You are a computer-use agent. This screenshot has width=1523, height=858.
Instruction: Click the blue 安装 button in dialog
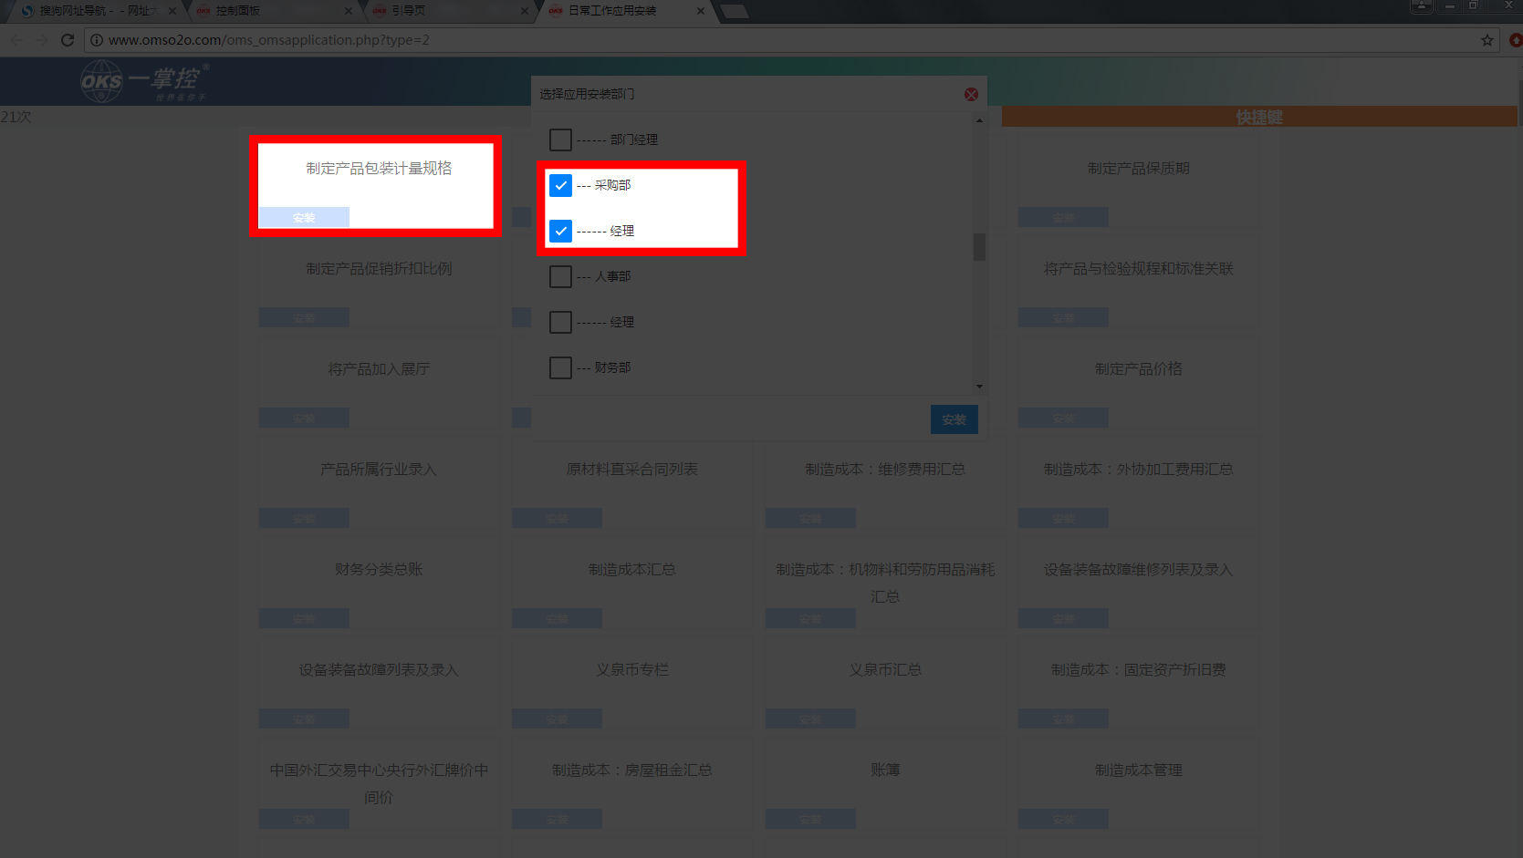[954, 419]
